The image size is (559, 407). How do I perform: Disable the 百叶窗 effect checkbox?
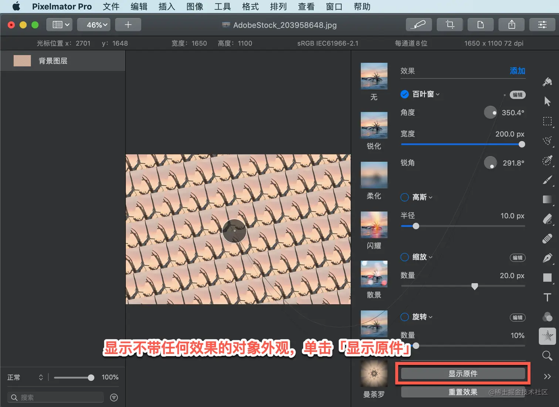(404, 94)
